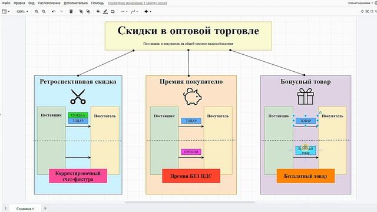
Task: Click the view panels toggle icon
Action: [4, 11]
